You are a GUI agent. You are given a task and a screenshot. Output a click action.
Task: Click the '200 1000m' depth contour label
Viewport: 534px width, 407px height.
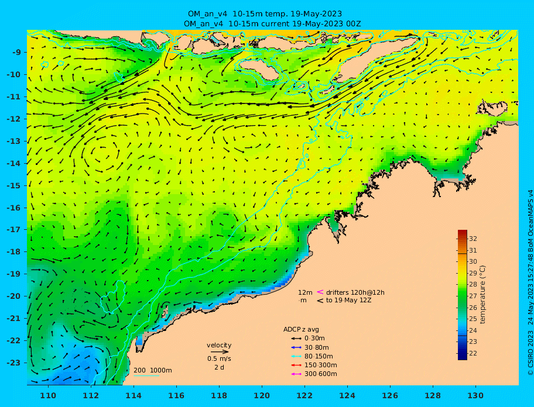click(x=153, y=370)
